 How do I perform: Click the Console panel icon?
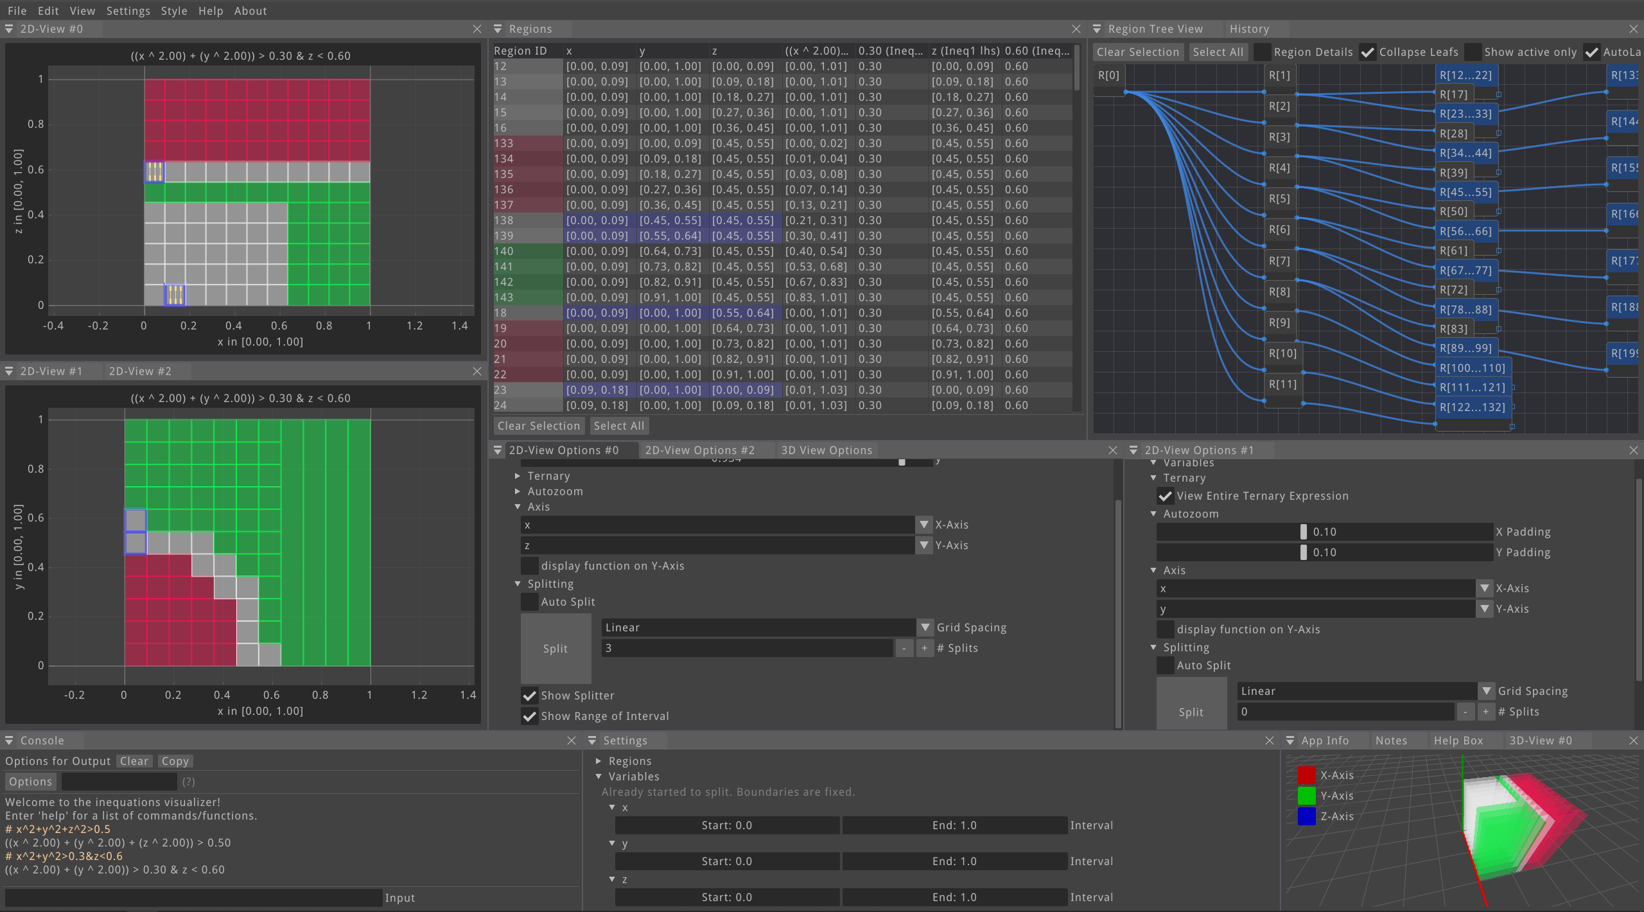click(x=10, y=740)
